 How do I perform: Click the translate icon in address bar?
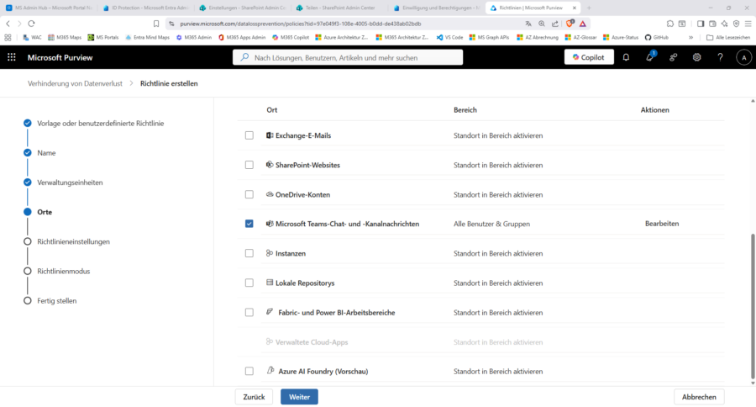(x=528, y=24)
